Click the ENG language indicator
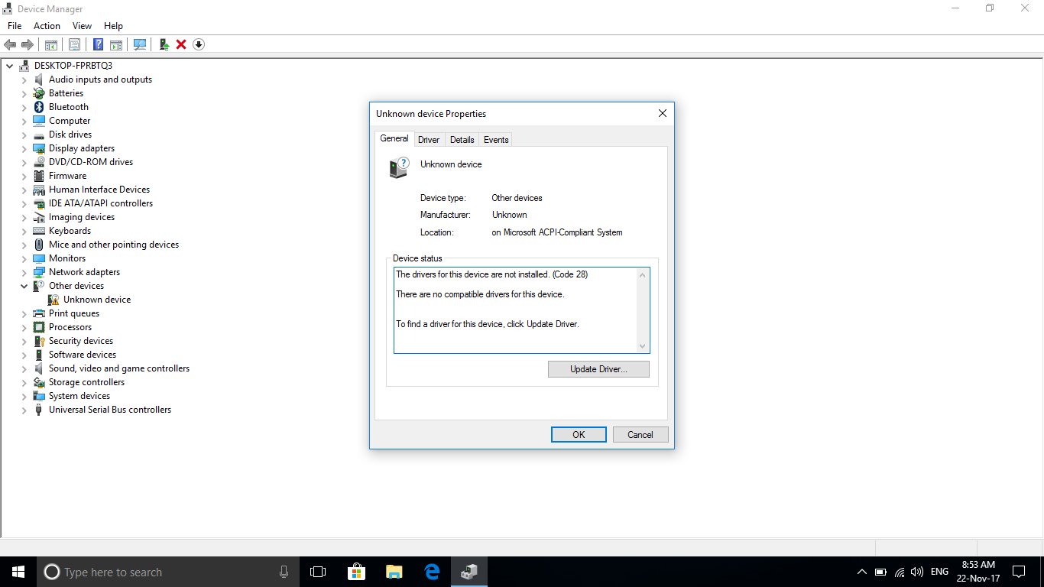The image size is (1044, 587). tap(939, 572)
